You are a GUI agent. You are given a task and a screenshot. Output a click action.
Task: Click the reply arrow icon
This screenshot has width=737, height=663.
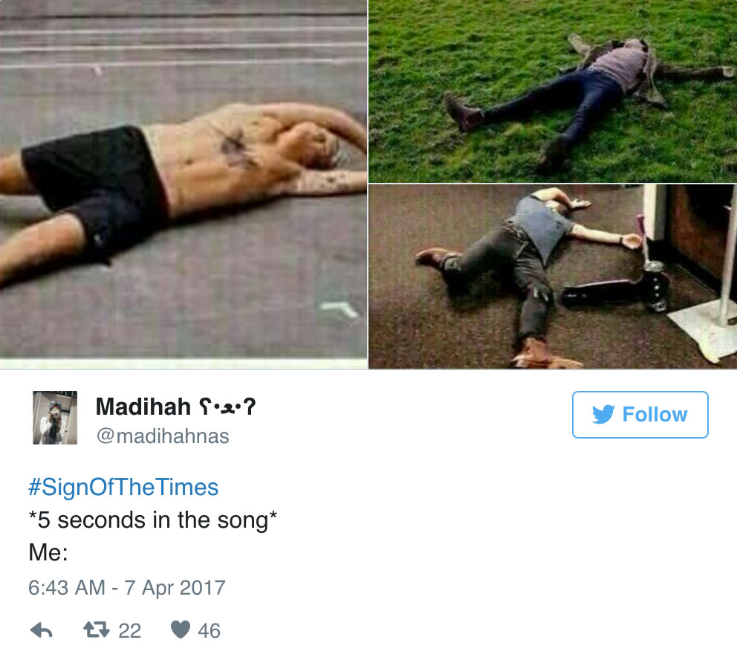coord(42,630)
